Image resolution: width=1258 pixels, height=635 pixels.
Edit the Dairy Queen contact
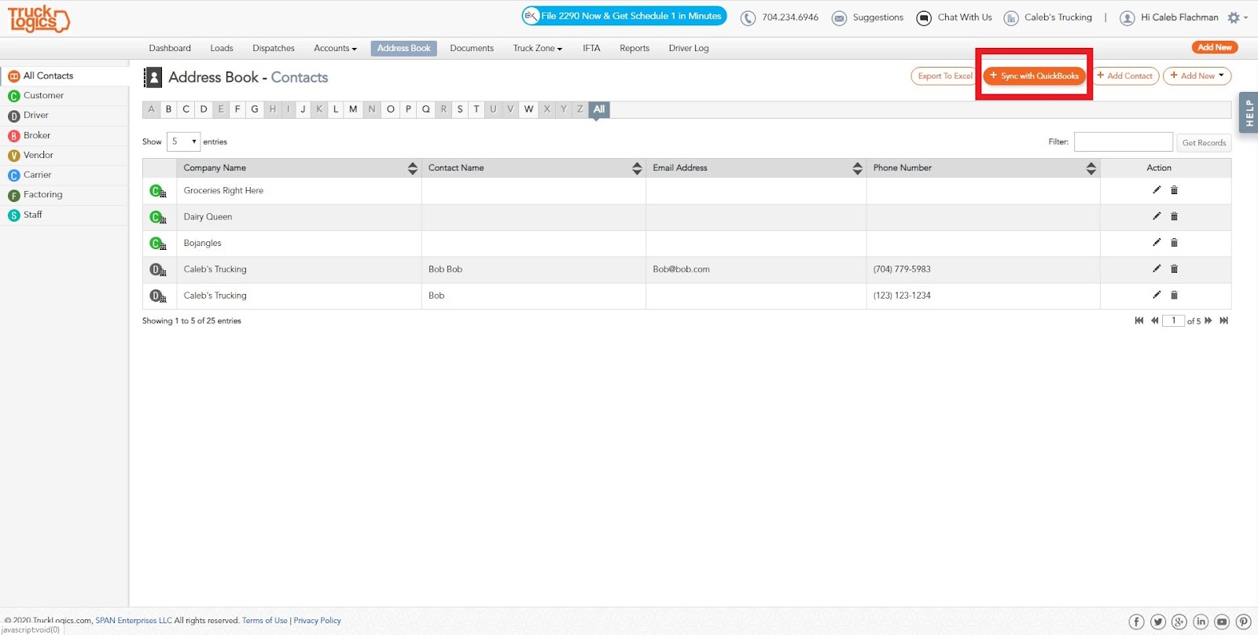pos(1157,216)
